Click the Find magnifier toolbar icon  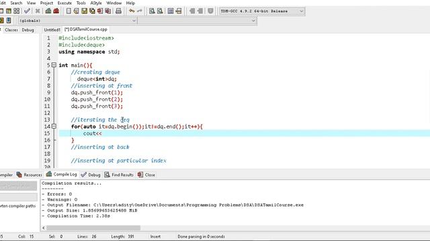pyautogui.click(x=152, y=11)
